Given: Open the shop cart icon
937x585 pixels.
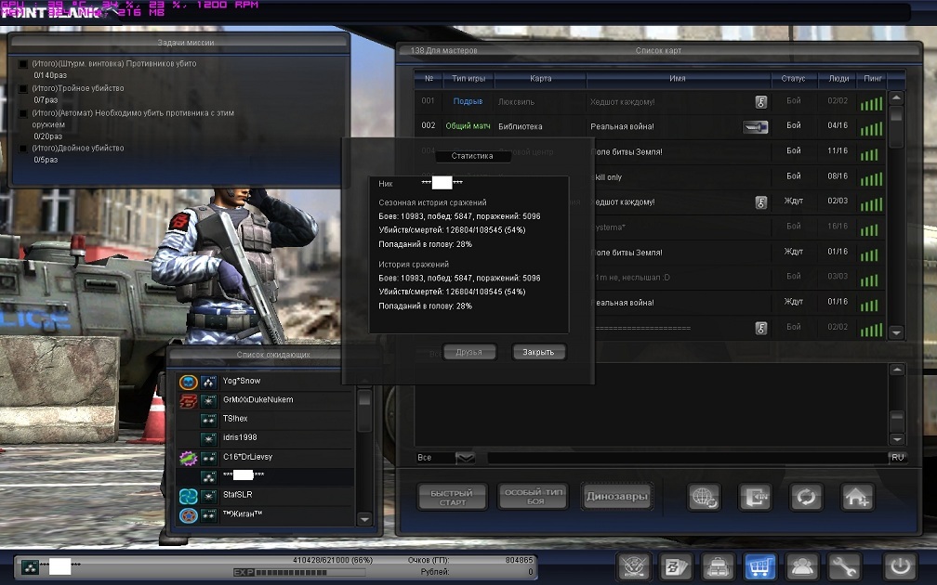Looking at the screenshot, I should (x=760, y=565).
